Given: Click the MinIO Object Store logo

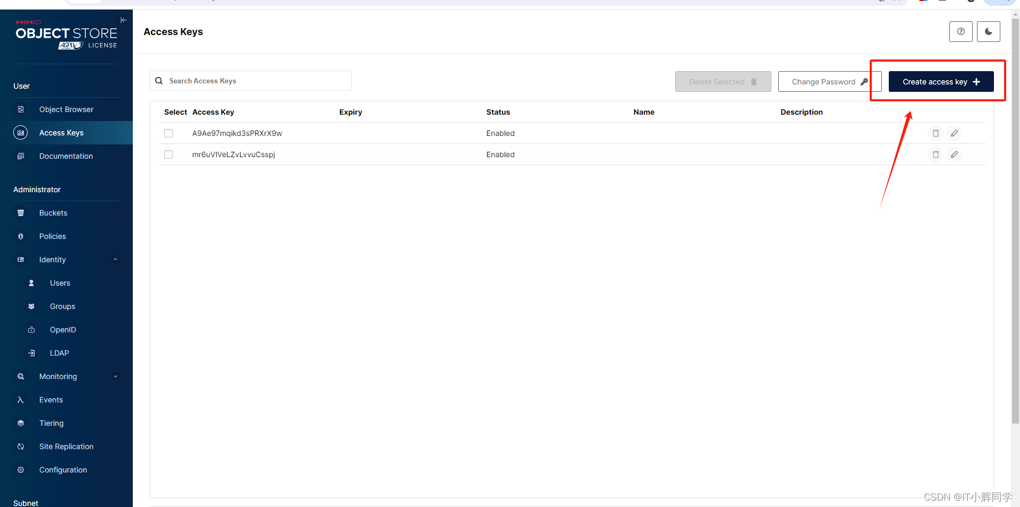Looking at the screenshot, I should [66, 35].
